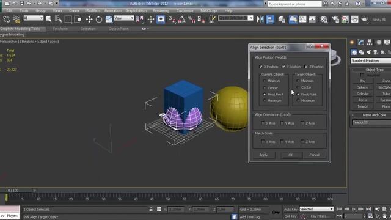Open the Material Editor icon
This screenshot has width=391, height=220.
point(324,19)
